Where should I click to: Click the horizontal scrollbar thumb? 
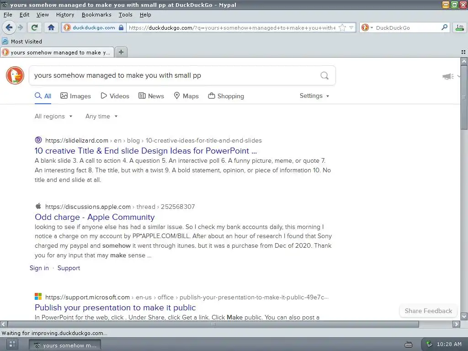[x=213, y=324]
